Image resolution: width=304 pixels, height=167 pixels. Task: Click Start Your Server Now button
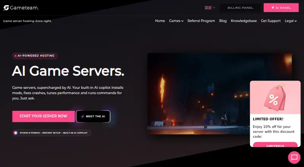pyautogui.click(x=43, y=117)
